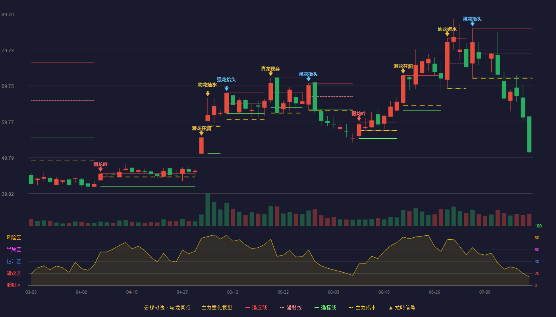
Task: Click the 04-27 date axis label
Action: [182, 292]
